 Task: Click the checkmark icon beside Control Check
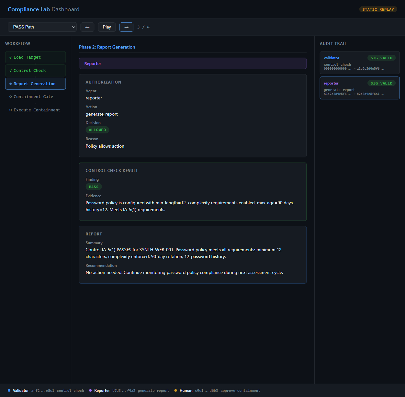pos(11,70)
